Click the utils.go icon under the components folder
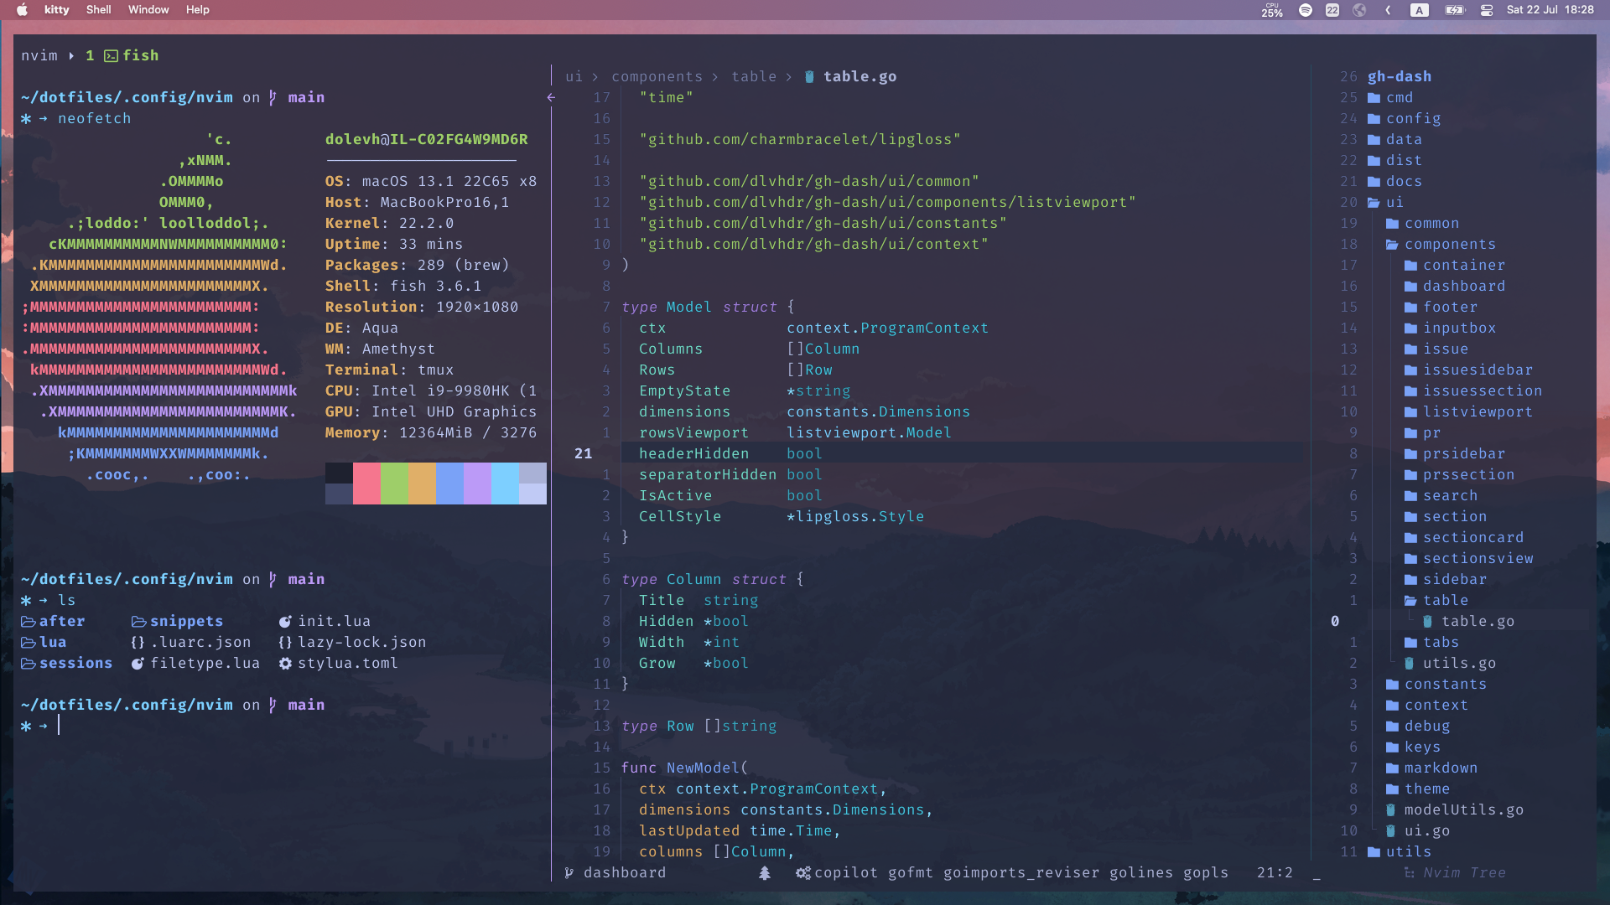 coord(1411,663)
